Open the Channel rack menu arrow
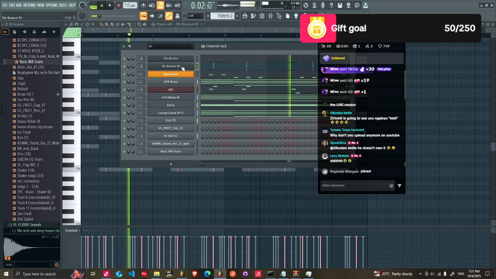The image size is (496, 279). [124, 46]
